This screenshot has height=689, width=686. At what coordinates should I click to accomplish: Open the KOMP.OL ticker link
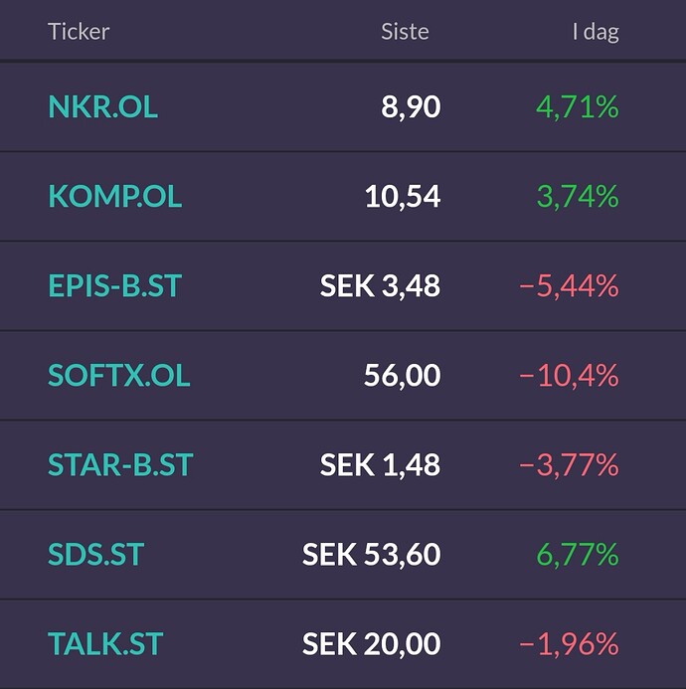pyautogui.click(x=114, y=196)
